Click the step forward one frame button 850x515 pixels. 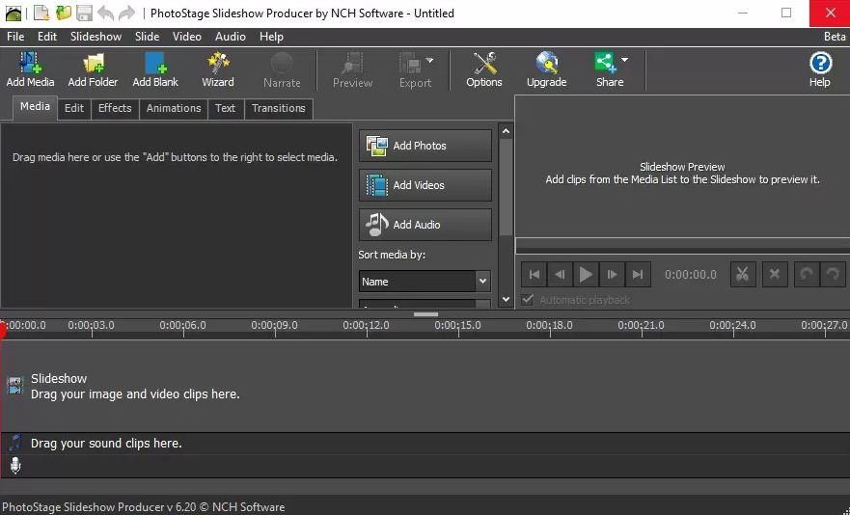(x=612, y=274)
